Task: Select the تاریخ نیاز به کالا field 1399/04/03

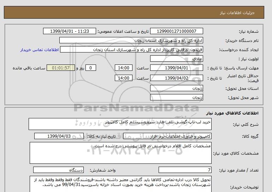Action: click(x=59, y=136)
